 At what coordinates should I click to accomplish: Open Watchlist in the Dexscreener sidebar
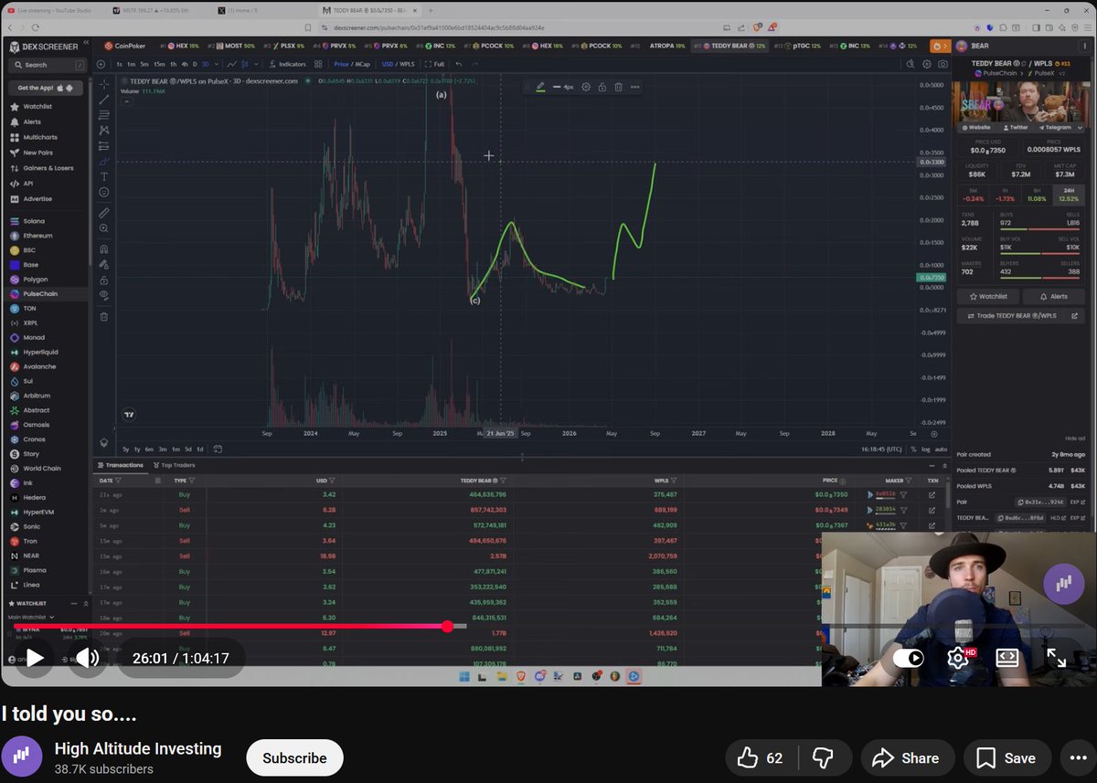(x=37, y=107)
